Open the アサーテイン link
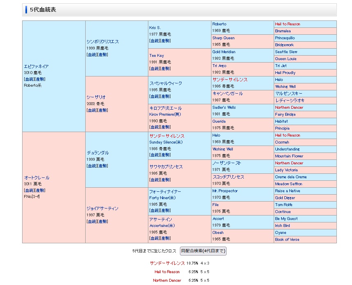 pyautogui.click(x=161, y=219)
